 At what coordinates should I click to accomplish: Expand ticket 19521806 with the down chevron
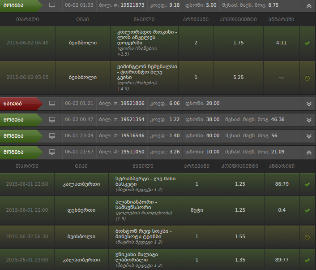click(309, 104)
